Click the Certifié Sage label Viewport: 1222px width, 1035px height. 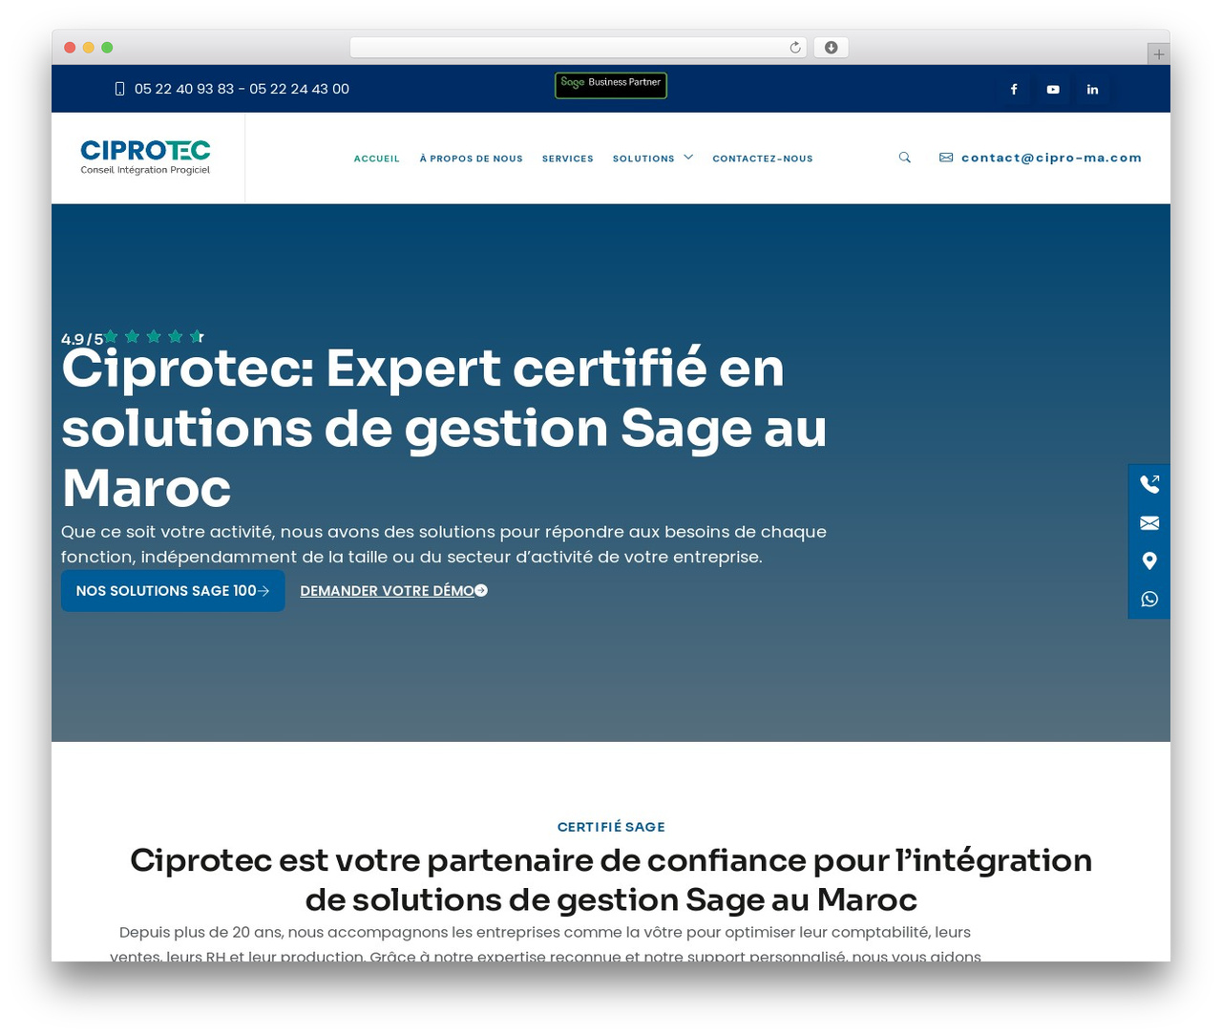[x=611, y=827]
